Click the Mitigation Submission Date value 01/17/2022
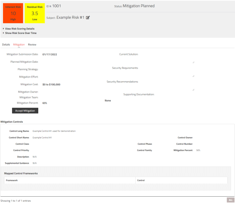The width and height of the screenshot is (235, 204). pyautogui.click(x=50, y=54)
